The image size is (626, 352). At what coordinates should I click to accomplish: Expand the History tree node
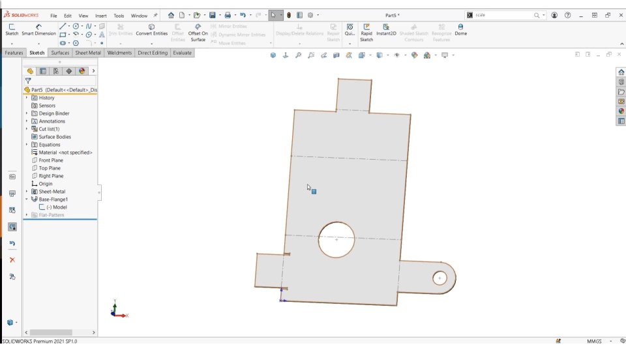[27, 98]
